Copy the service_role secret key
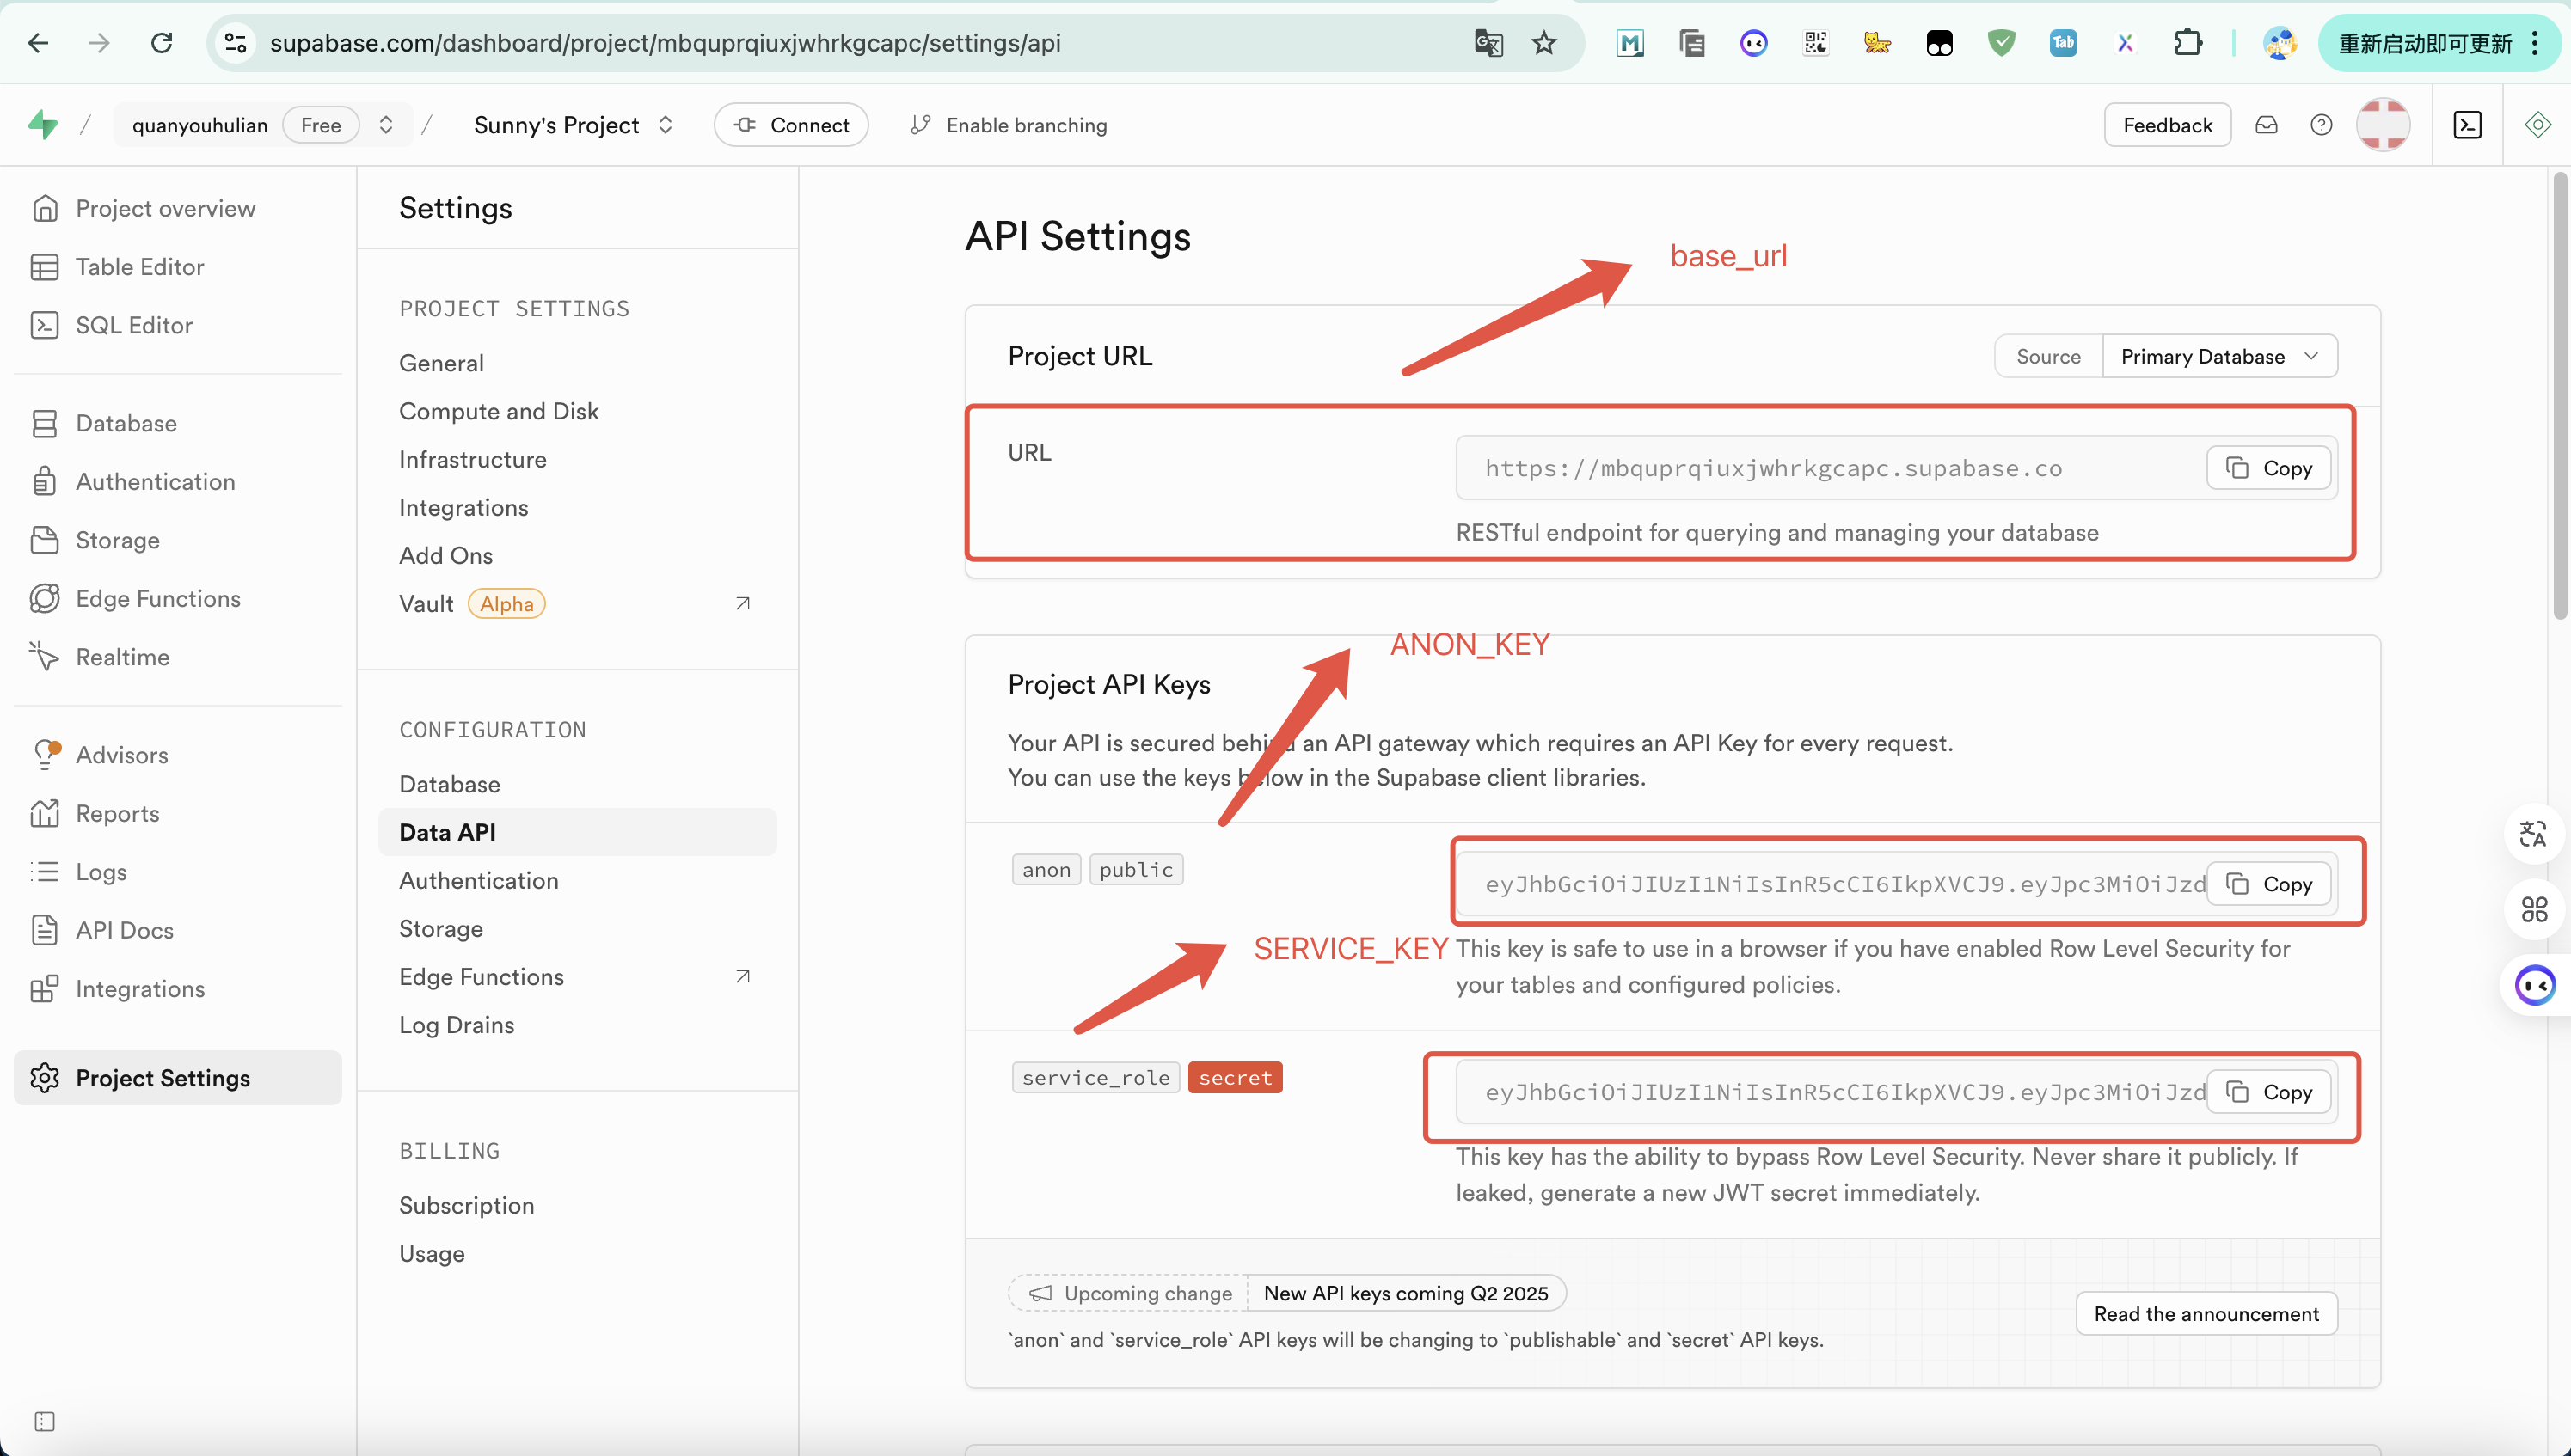The image size is (2571, 1456). (x=2267, y=1092)
